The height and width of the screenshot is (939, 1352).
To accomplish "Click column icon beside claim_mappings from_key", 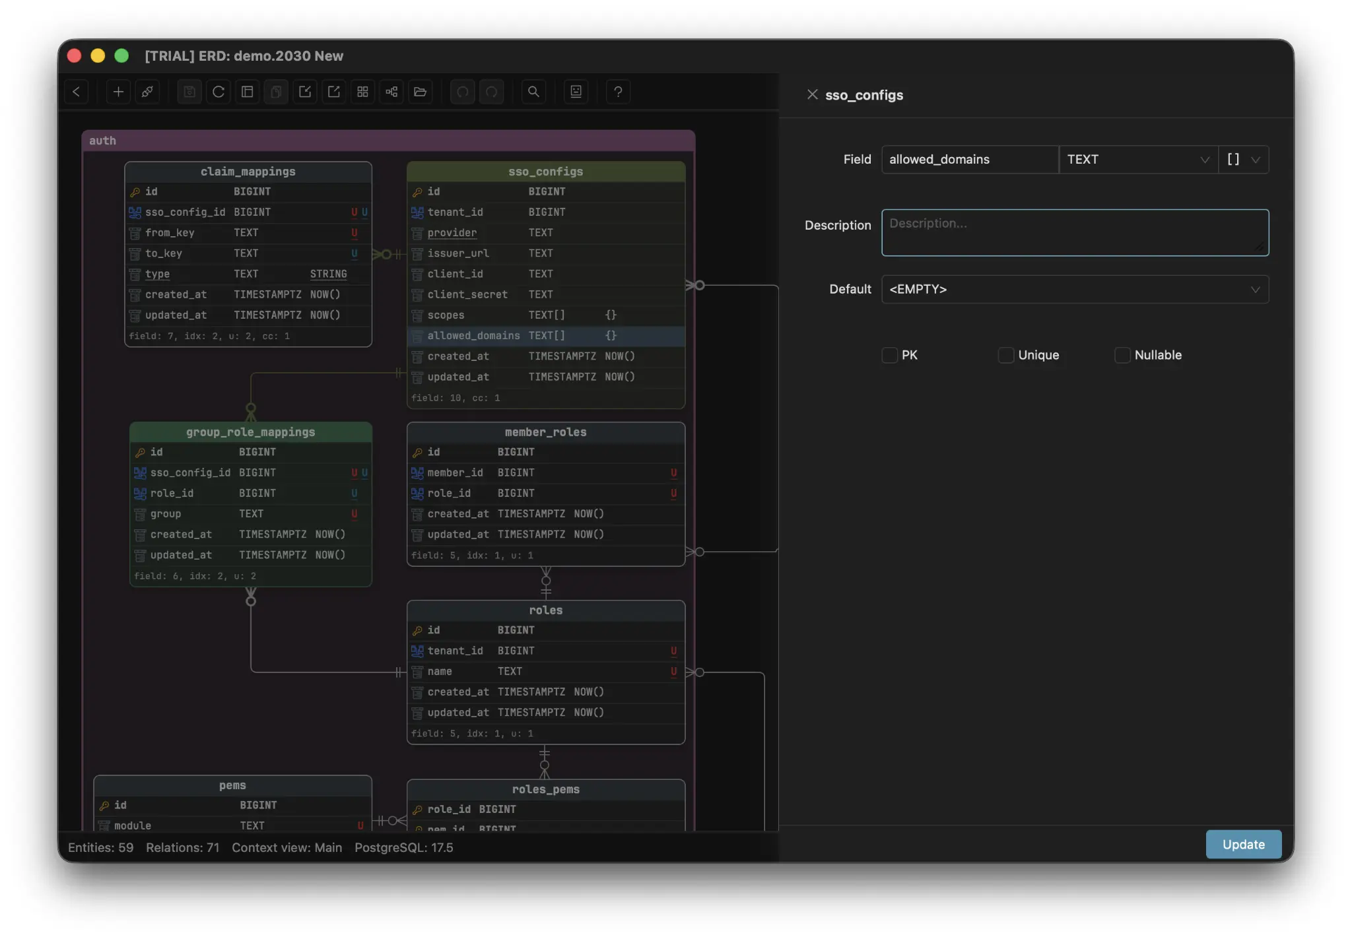I will coord(135,233).
